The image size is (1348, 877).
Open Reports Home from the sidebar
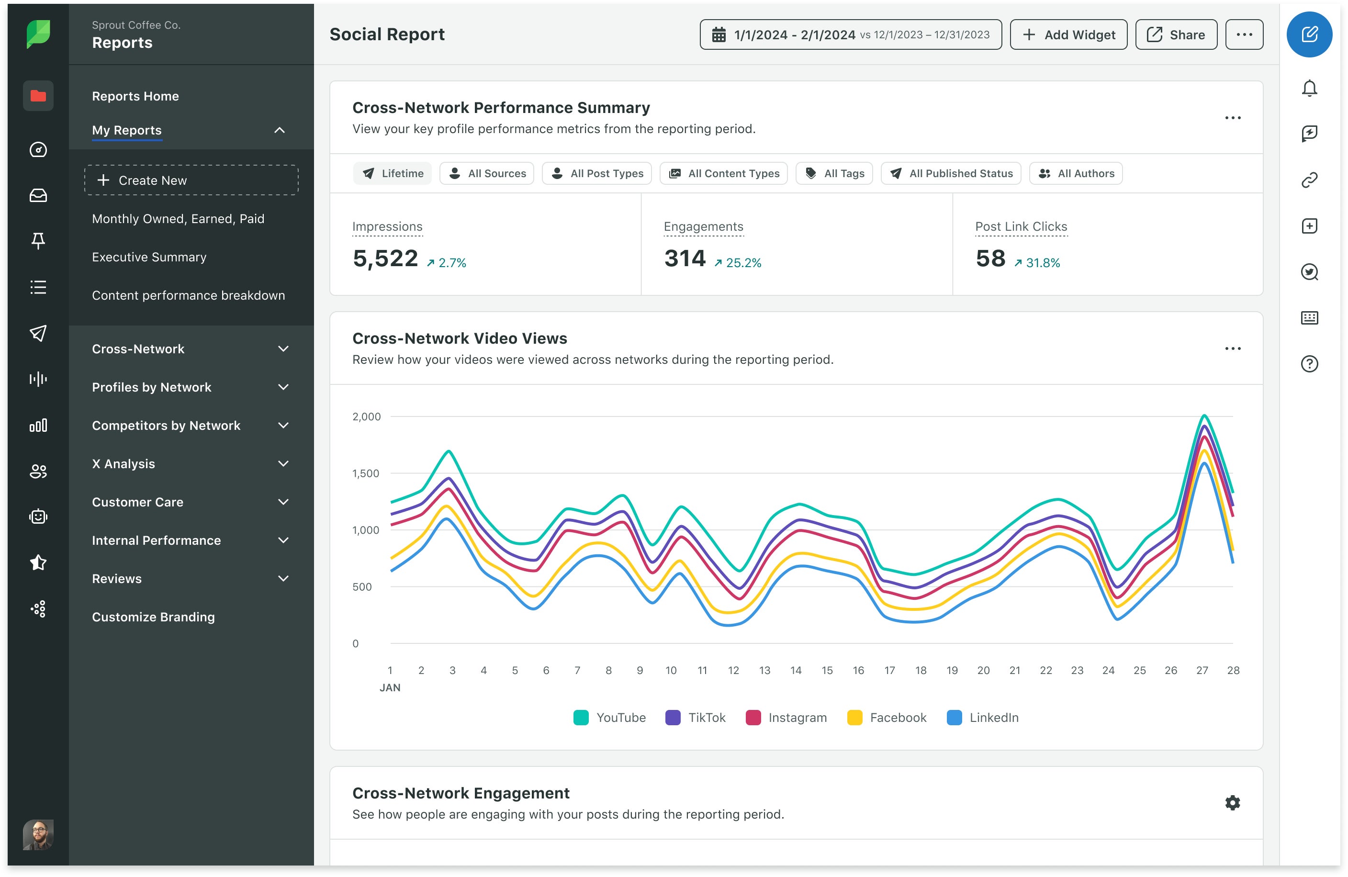(x=135, y=96)
